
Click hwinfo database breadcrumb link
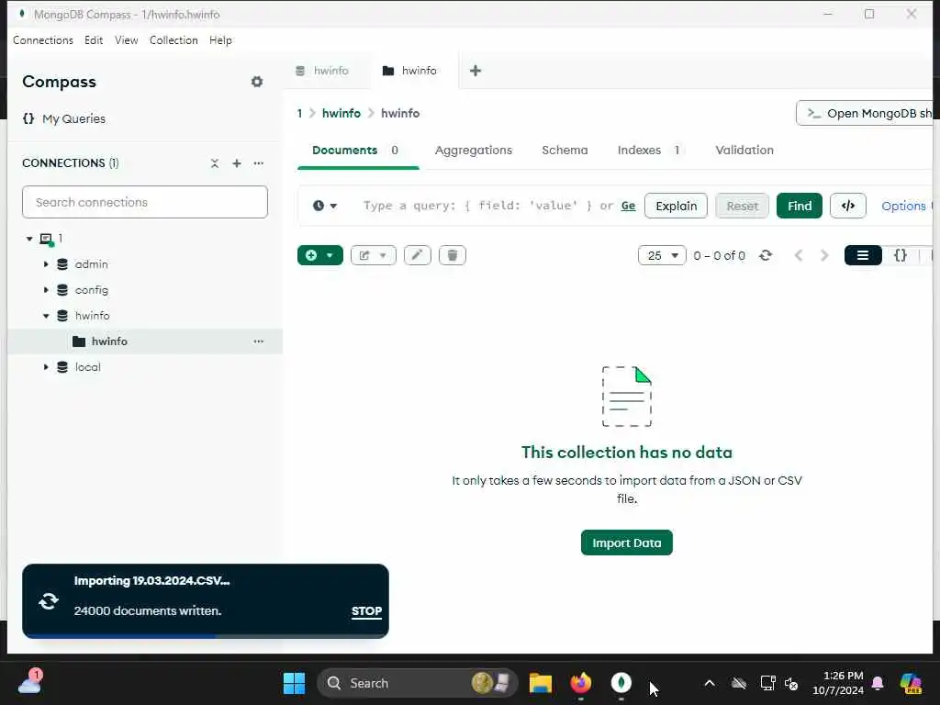coord(341,113)
